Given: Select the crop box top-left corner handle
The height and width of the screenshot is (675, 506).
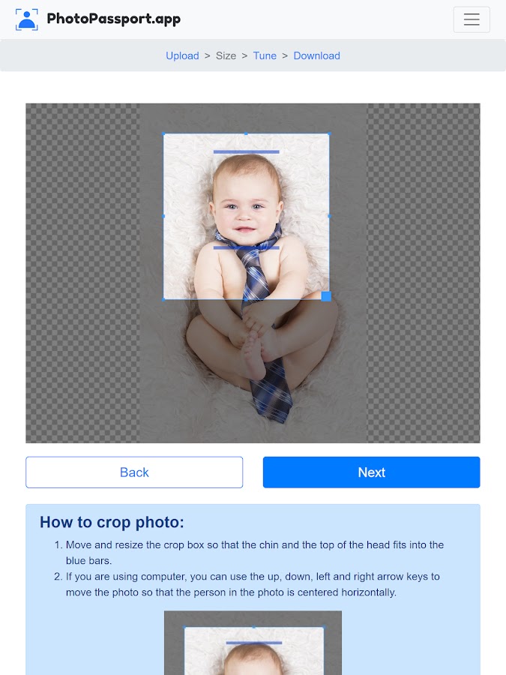Looking at the screenshot, I should (x=163, y=134).
